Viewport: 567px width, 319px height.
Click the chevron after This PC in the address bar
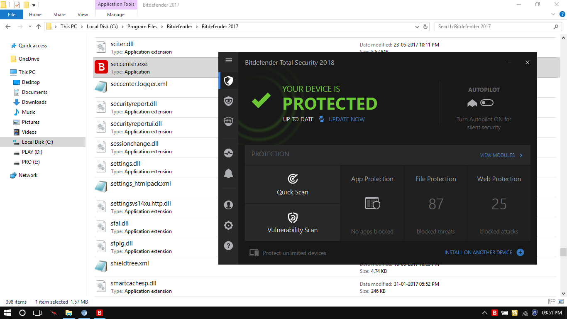82,27
